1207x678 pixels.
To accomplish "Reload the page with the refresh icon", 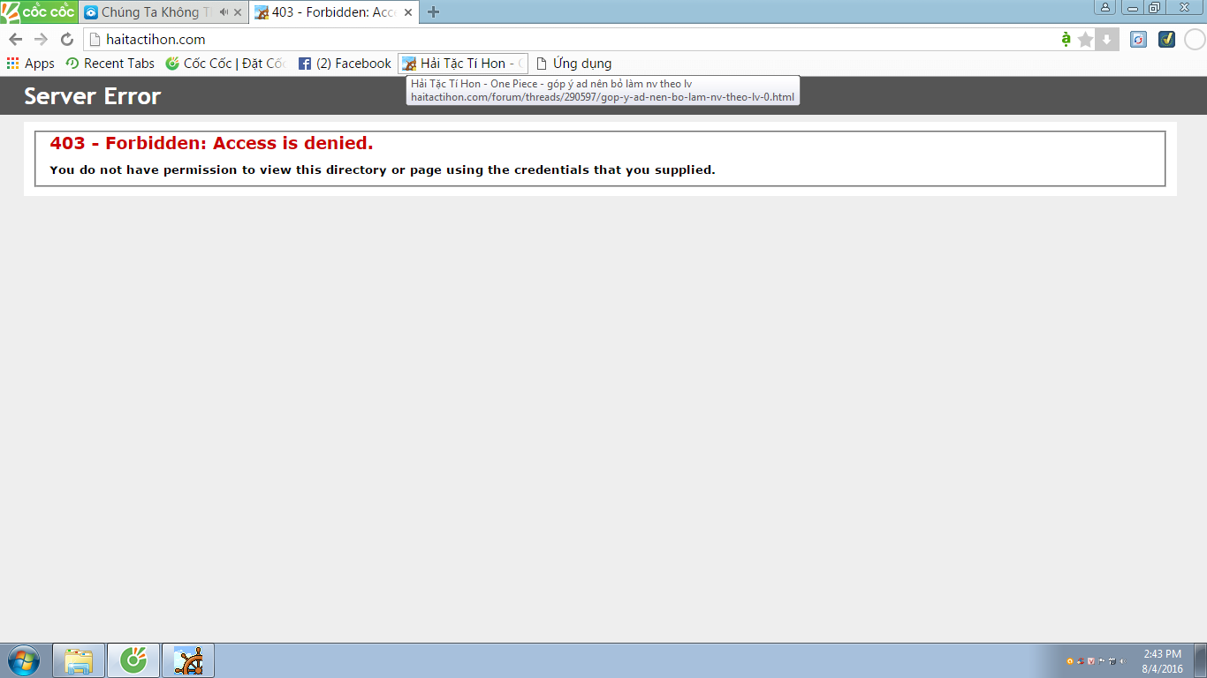I will pos(66,39).
